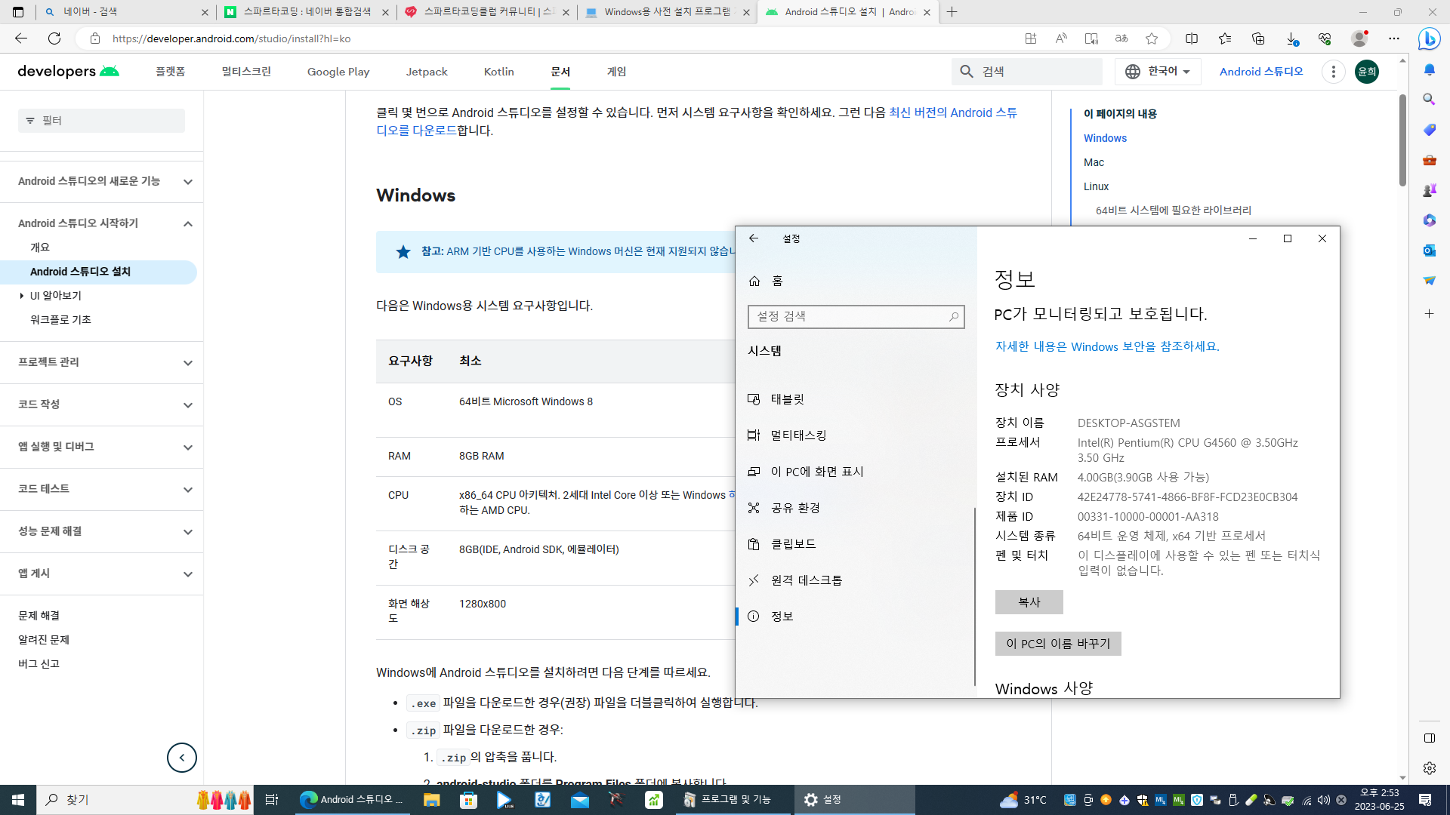
Task: Click 홈 in Settings window
Action: coord(776,281)
